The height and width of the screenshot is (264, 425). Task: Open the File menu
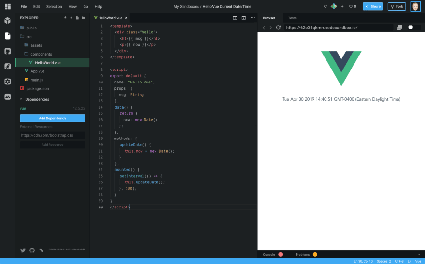(x=24, y=6)
